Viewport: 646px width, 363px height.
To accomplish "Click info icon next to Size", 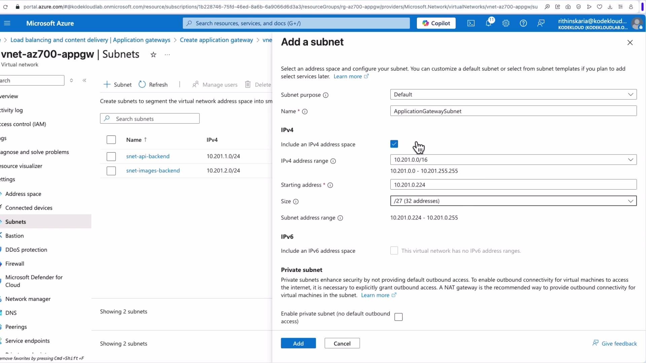I will tap(296, 202).
